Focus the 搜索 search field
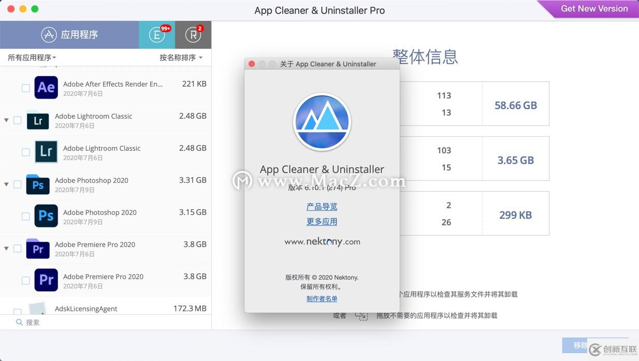Screen dimensions: 639x361 [x=106, y=322]
